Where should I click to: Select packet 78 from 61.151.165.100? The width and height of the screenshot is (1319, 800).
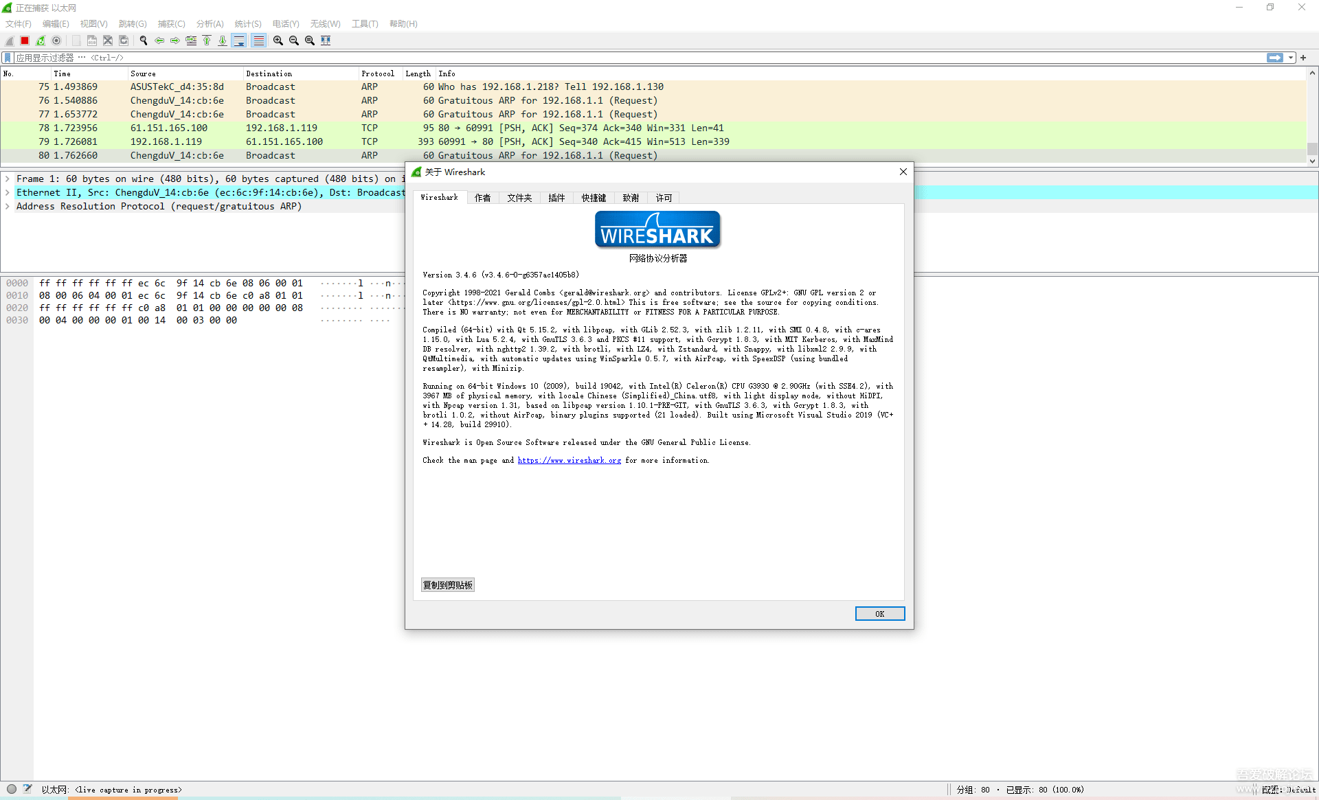653,128
